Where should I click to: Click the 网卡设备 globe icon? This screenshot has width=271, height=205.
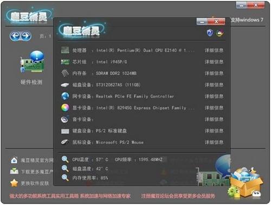coord(65,96)
